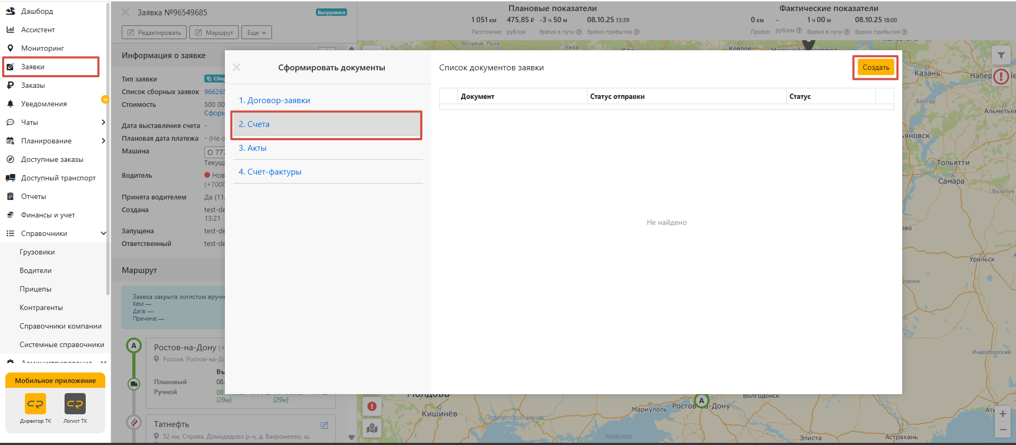Click the map layers icon button
Image resolution: width=1016 pixels, height=445 pixels.
372,428
